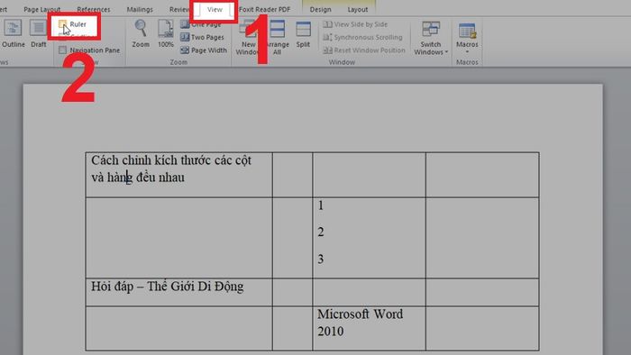This screenshot has height=355, width=631.
Task: Open a New Window
Action: click(248, 38)
